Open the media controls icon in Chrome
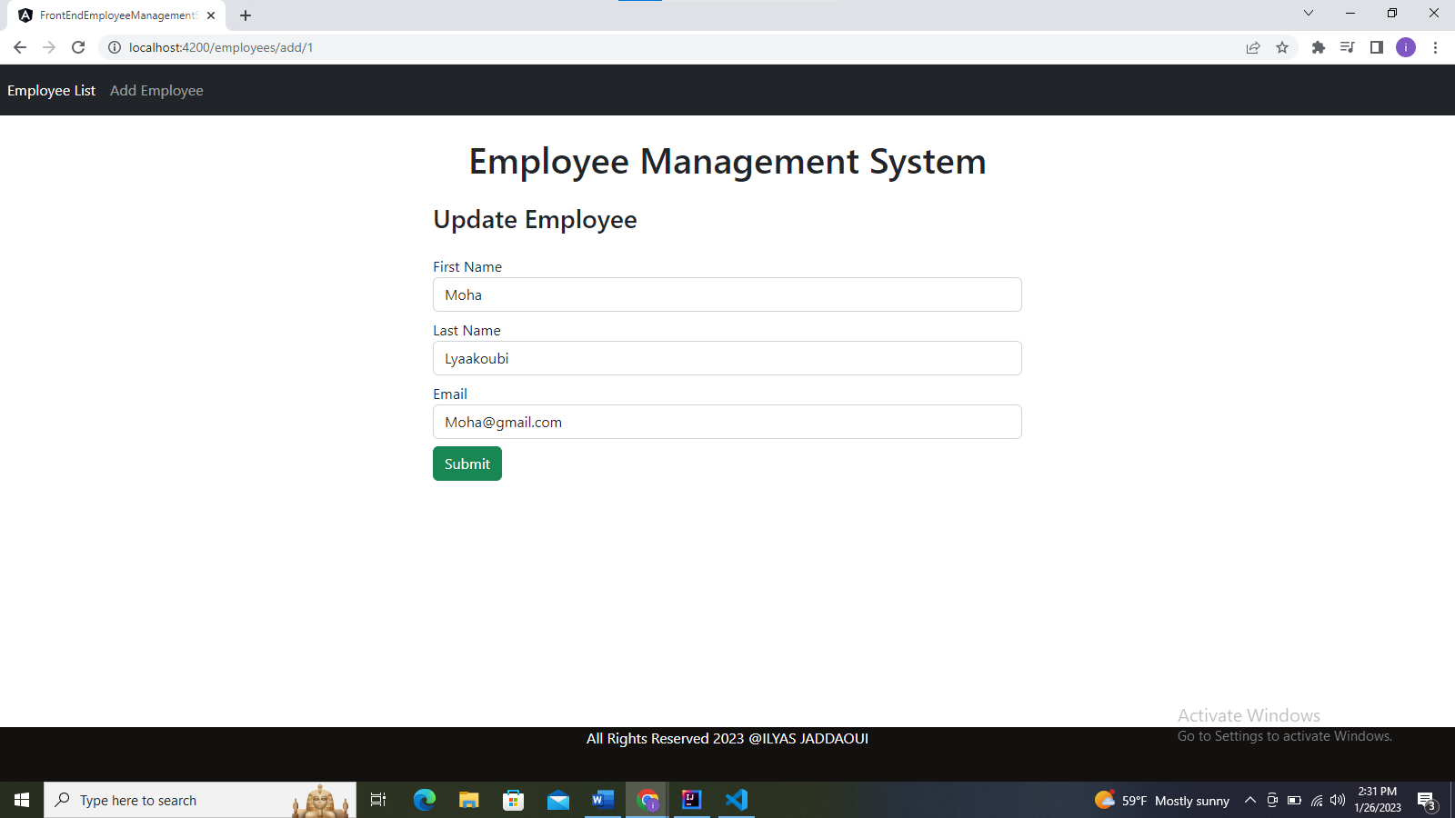Screen dimensions: 1455x818 [x=1347, y=47]
